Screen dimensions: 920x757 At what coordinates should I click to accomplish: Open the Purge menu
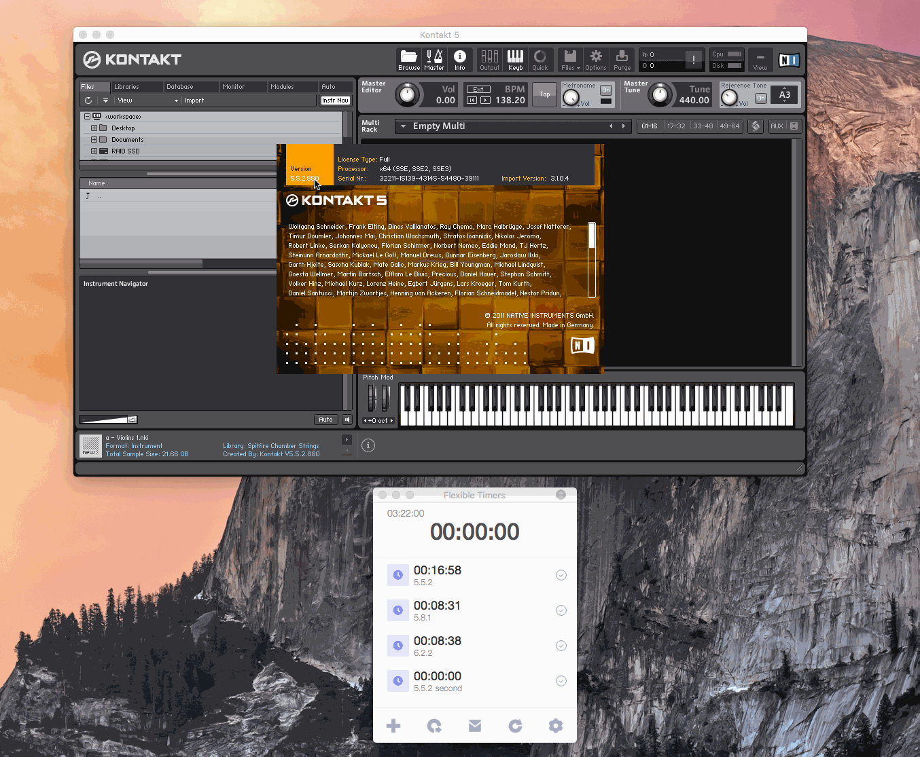tap(622, 60)
